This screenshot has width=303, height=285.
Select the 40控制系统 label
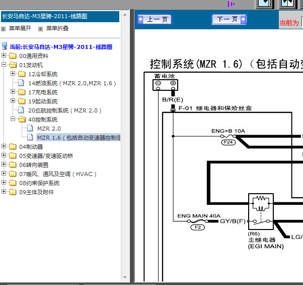point(43,120)
